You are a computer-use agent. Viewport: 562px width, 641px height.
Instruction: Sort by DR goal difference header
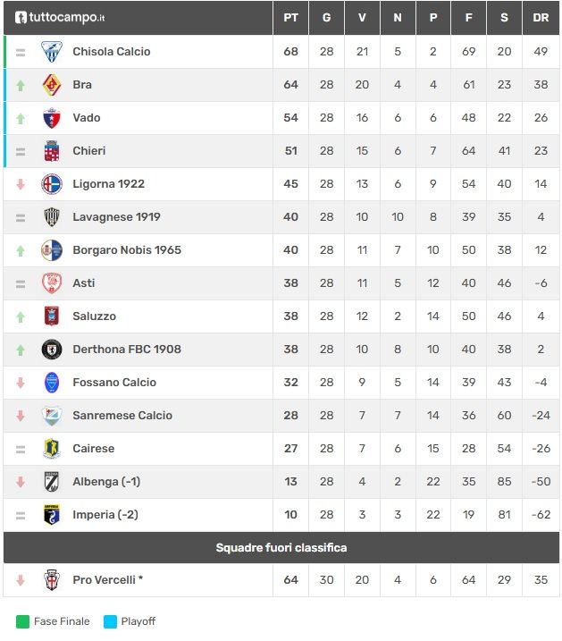pos(541,18)
